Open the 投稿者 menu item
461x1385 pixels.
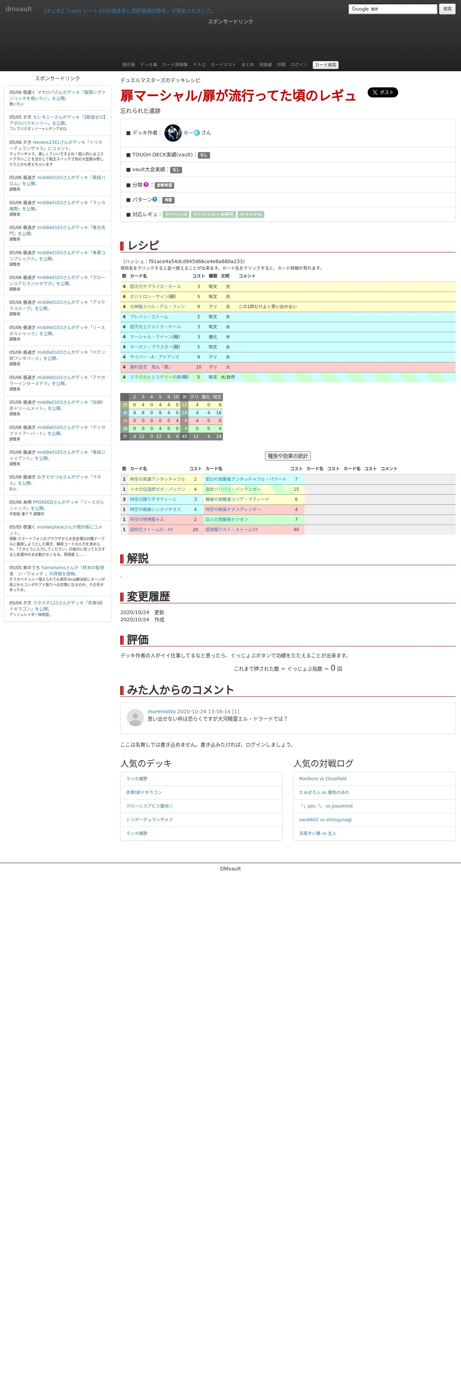click(x=266, y=64)
